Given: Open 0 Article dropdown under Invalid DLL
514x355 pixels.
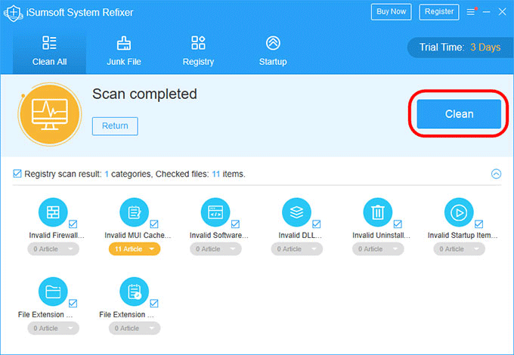Looking at the screenshot, I should 296,249.
